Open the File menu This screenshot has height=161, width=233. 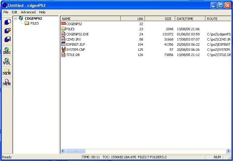(6, 12)
